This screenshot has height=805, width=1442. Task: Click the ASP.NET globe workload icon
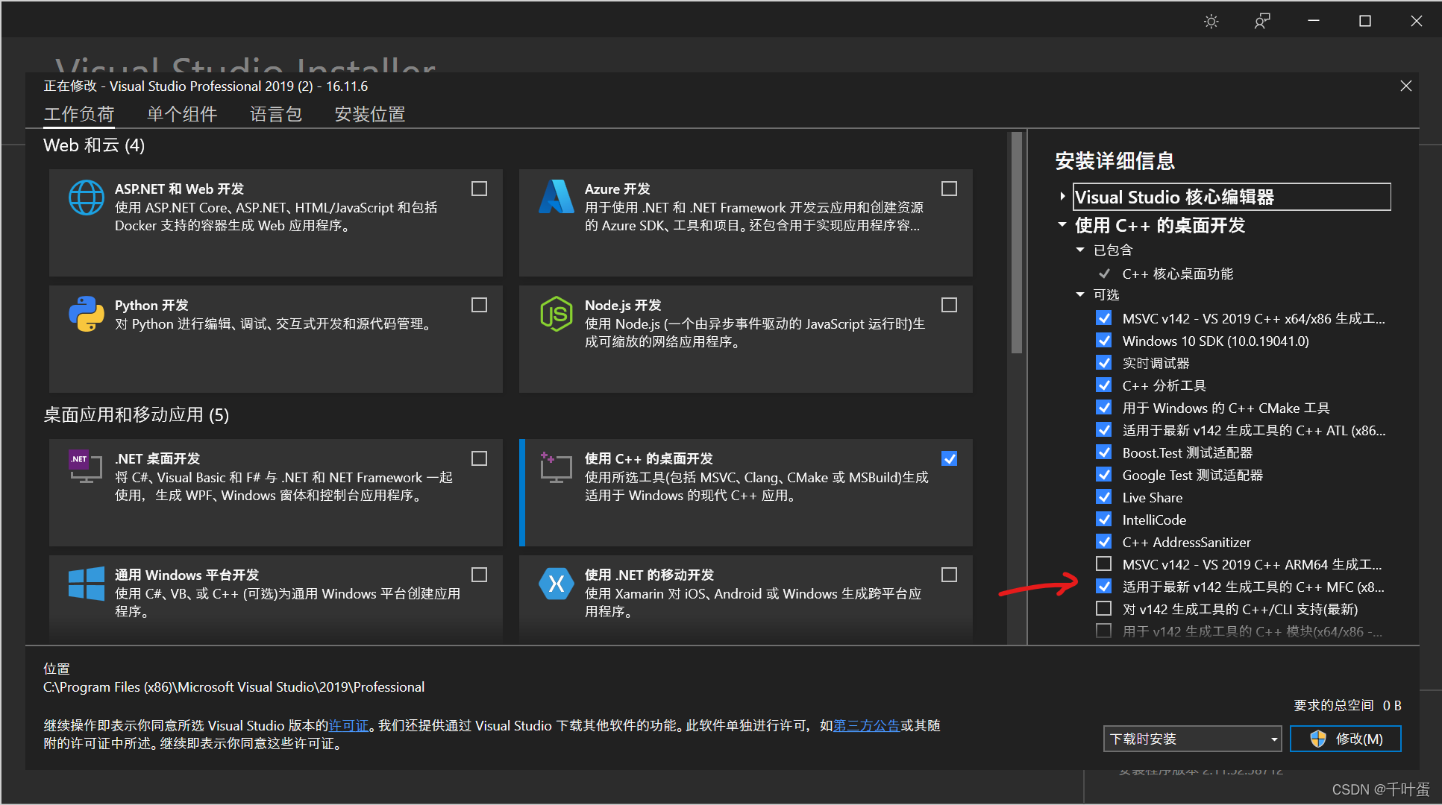[87, 198]
